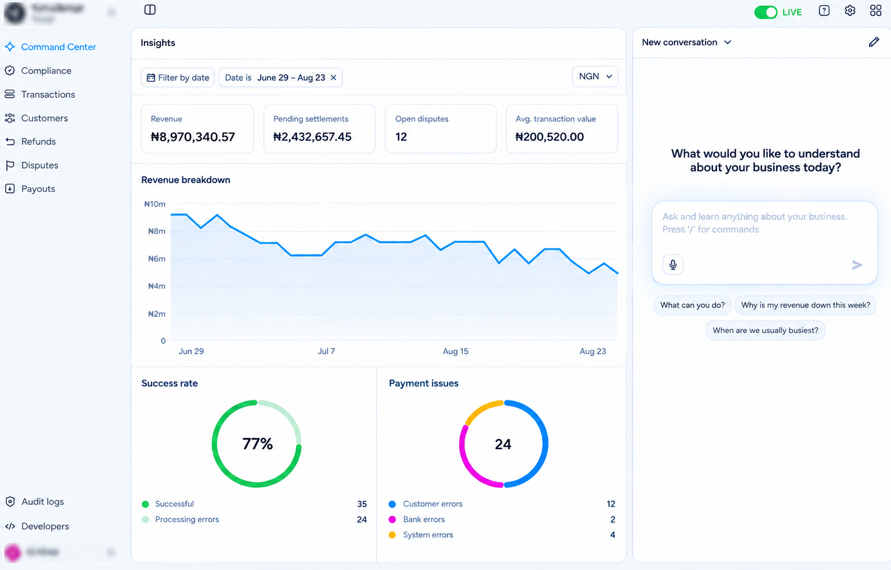Open the NGN currency dropdown

[x=595, y=77]
